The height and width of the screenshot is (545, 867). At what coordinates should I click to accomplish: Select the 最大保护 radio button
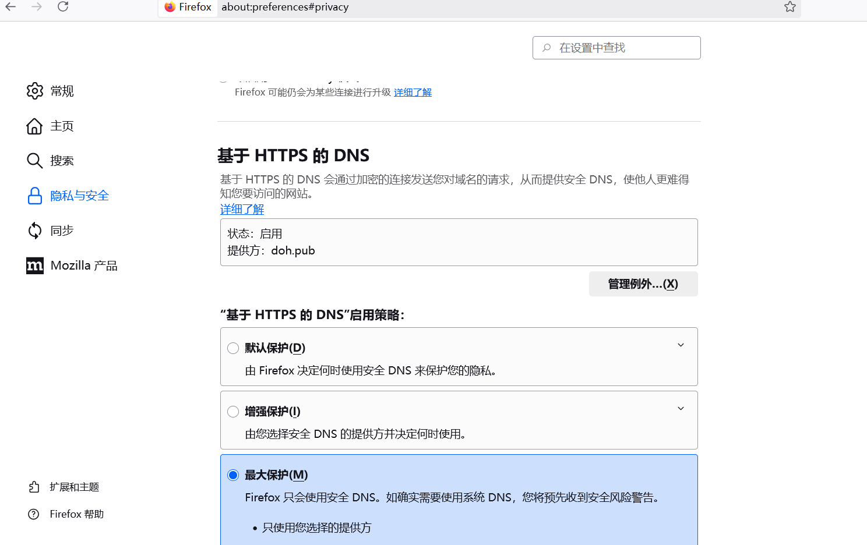pyautogui.click(x=233, y=475)
